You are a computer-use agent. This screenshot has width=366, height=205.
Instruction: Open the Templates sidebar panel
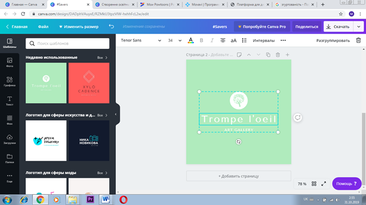tap(10, 43)
